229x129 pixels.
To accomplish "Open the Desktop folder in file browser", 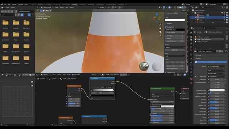I will tap(16, 24).
